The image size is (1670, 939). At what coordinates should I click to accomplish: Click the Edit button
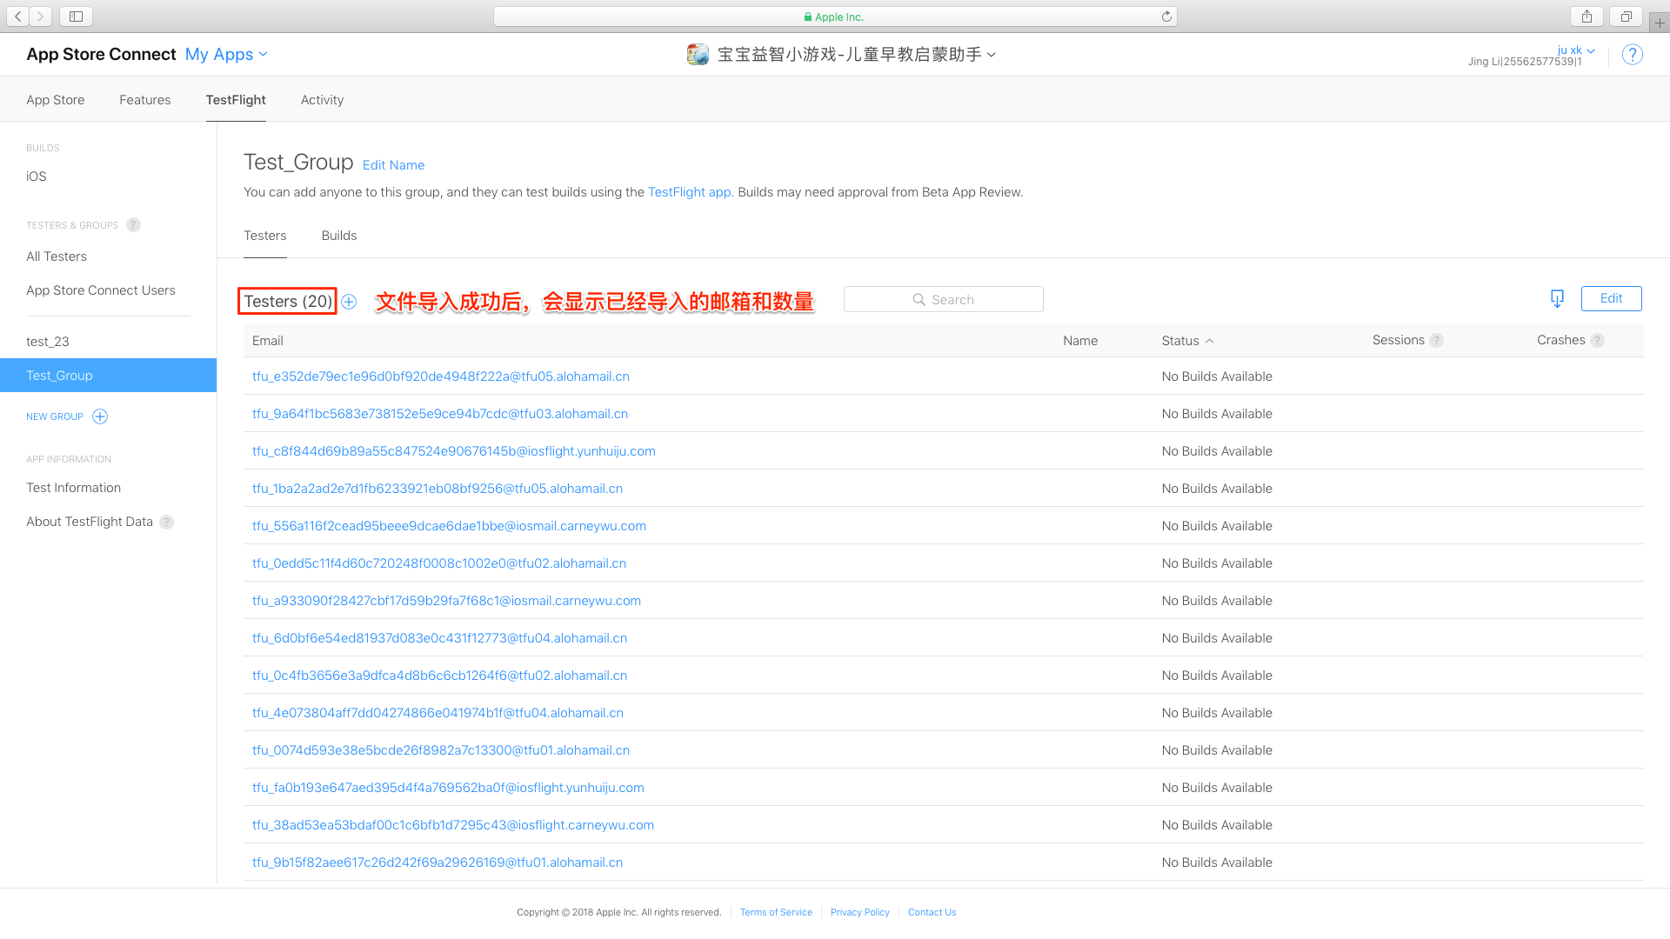[1611, 298]
